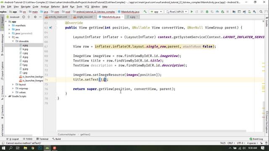Open the TODO tool window
Viewport: 269px width, 151px height.
(27, 139)
